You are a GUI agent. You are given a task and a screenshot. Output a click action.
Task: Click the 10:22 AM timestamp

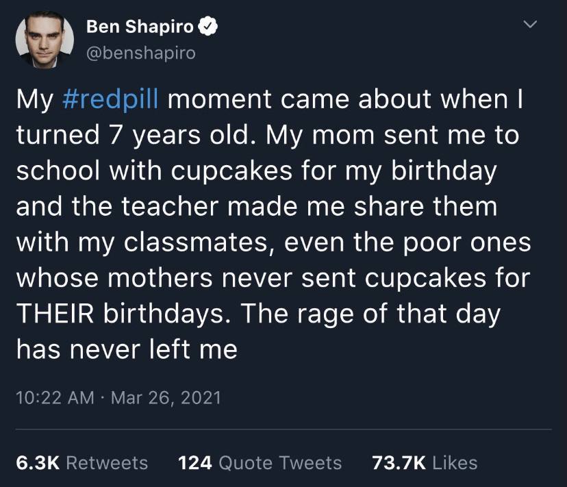(x=55, y=398)
